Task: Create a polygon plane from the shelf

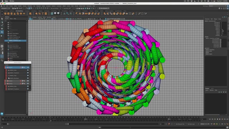Action: coord(21,14)
